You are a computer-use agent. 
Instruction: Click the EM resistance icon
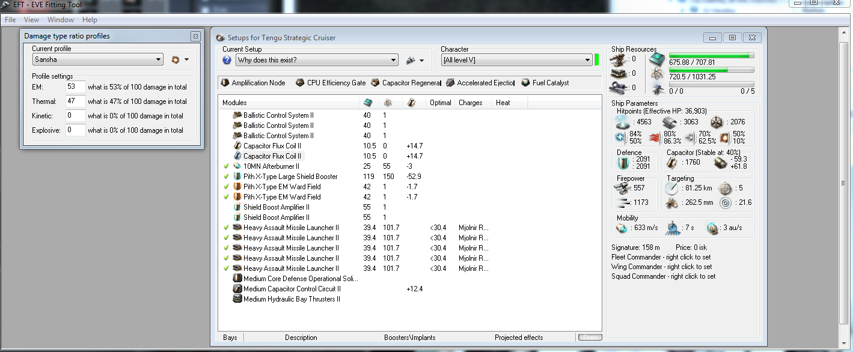(x=621, y=138)
